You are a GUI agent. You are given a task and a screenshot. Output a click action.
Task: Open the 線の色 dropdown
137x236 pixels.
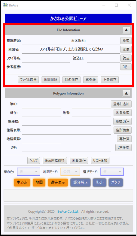coord(29,172)
